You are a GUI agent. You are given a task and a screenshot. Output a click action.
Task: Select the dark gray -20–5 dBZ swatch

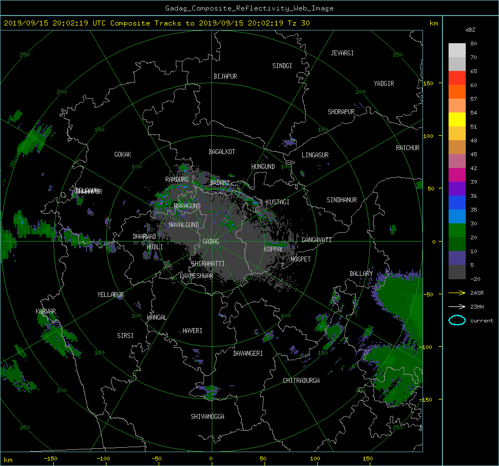click(457, 272)
